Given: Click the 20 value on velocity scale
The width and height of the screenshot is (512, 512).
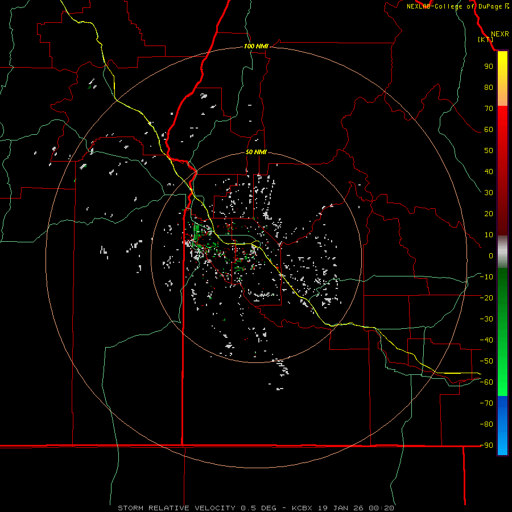Looking at the screenshot, I should pos(489,213).
